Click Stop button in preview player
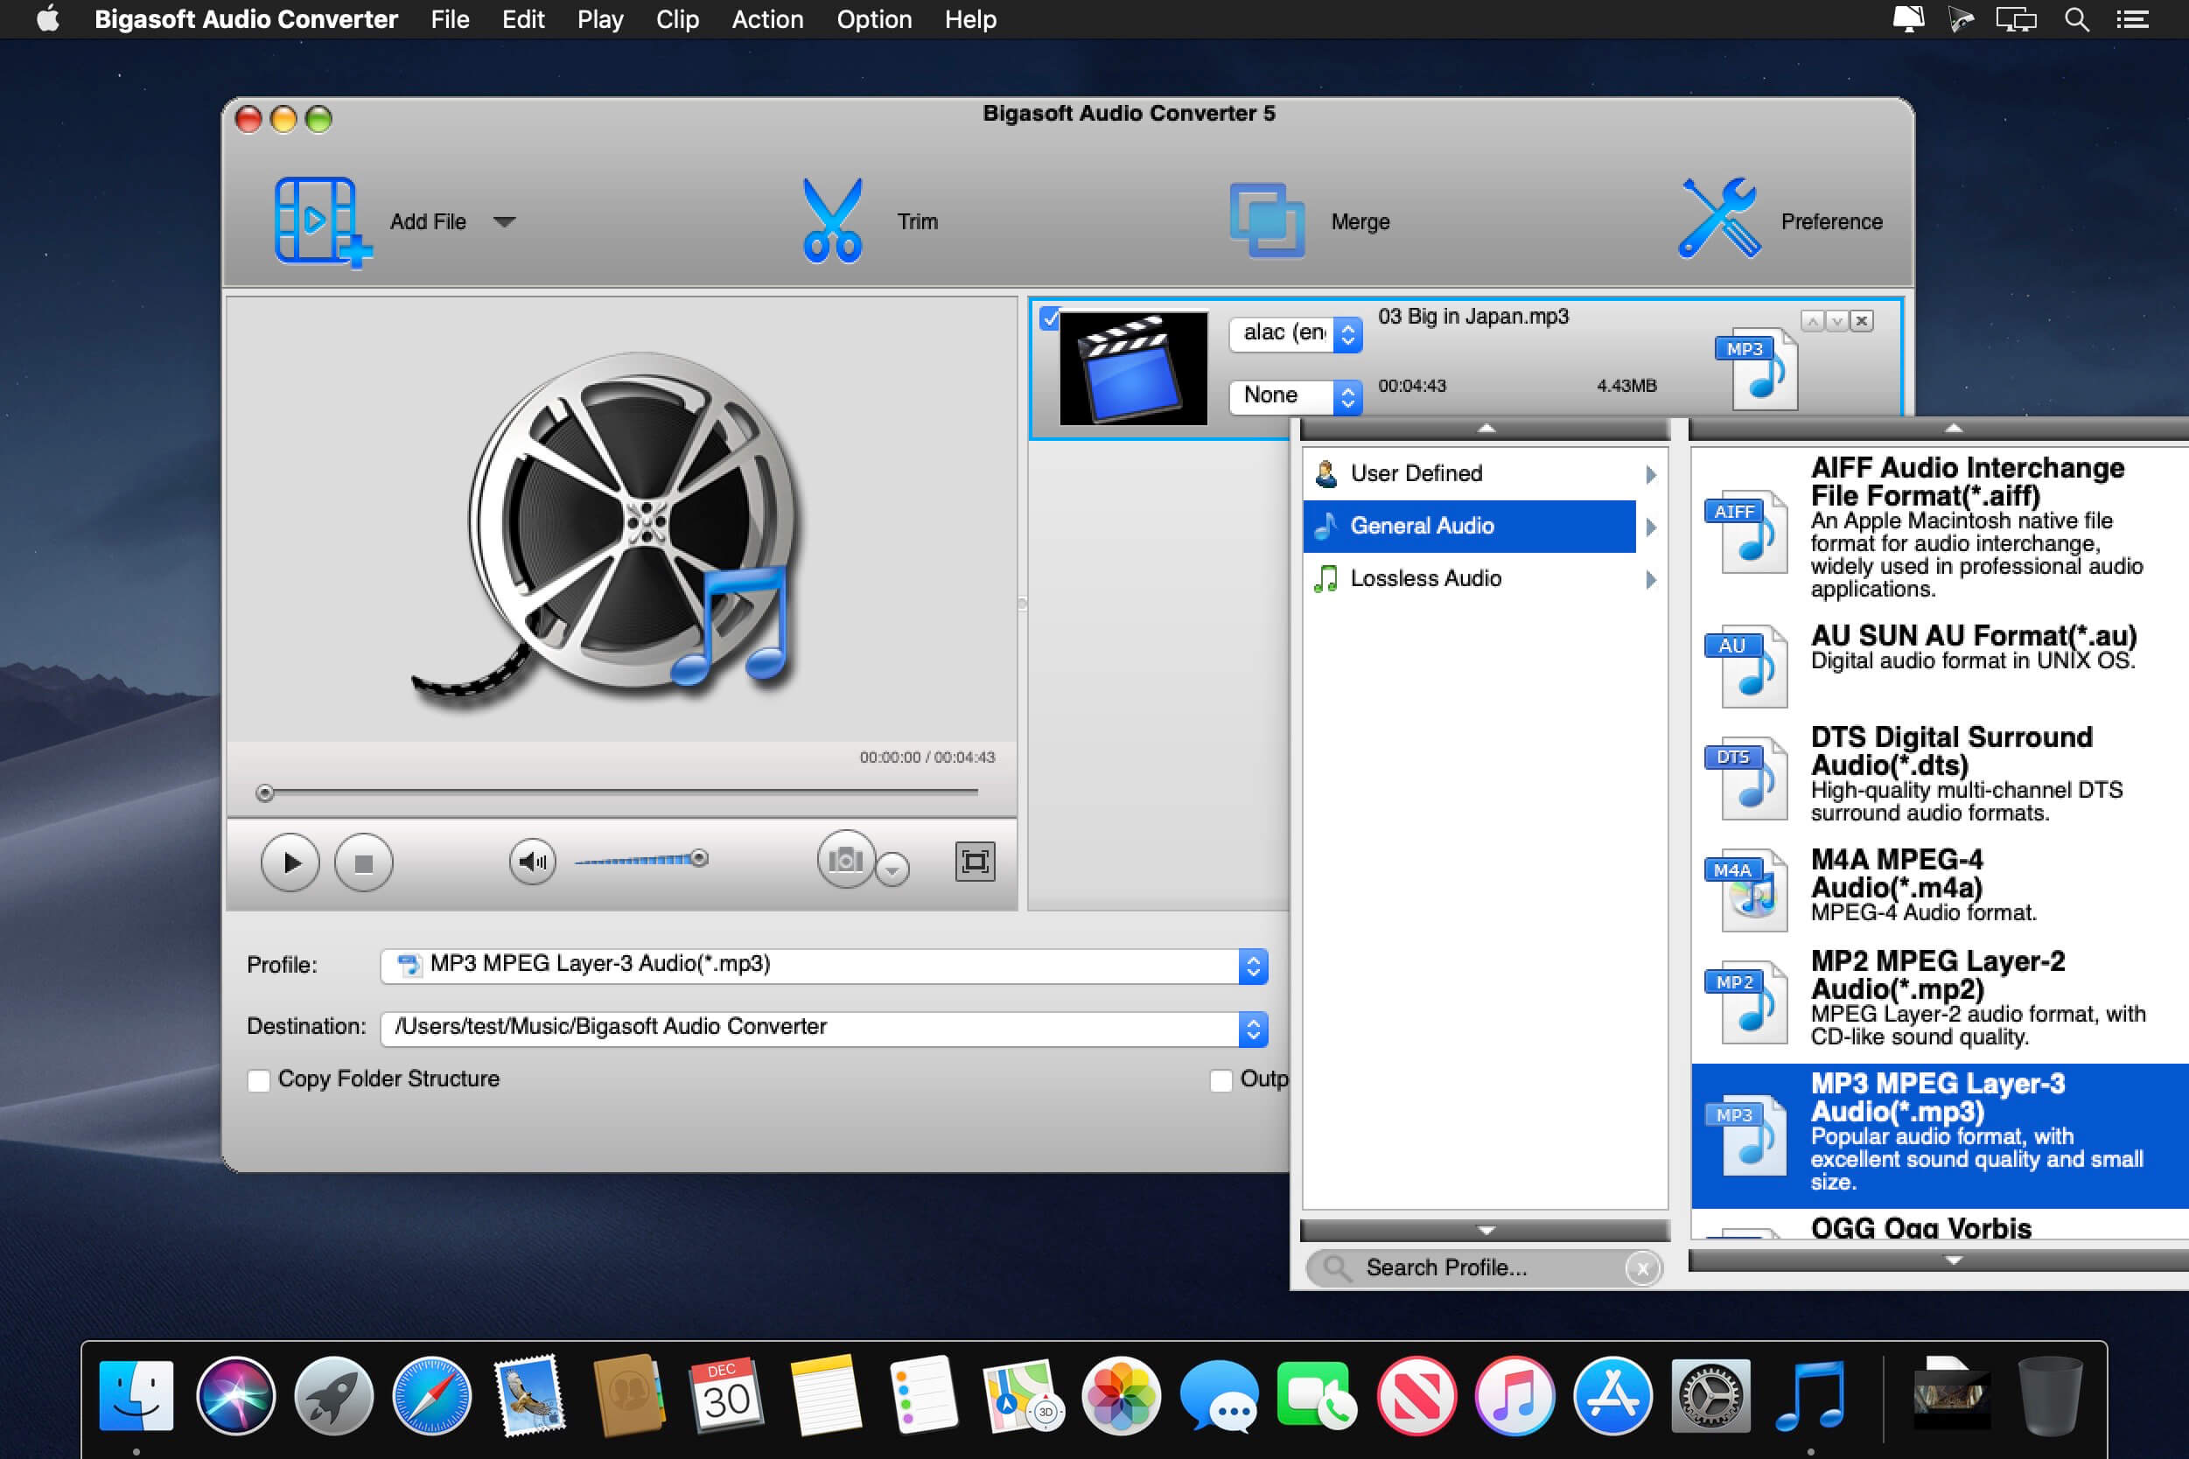 coord(361,860)
